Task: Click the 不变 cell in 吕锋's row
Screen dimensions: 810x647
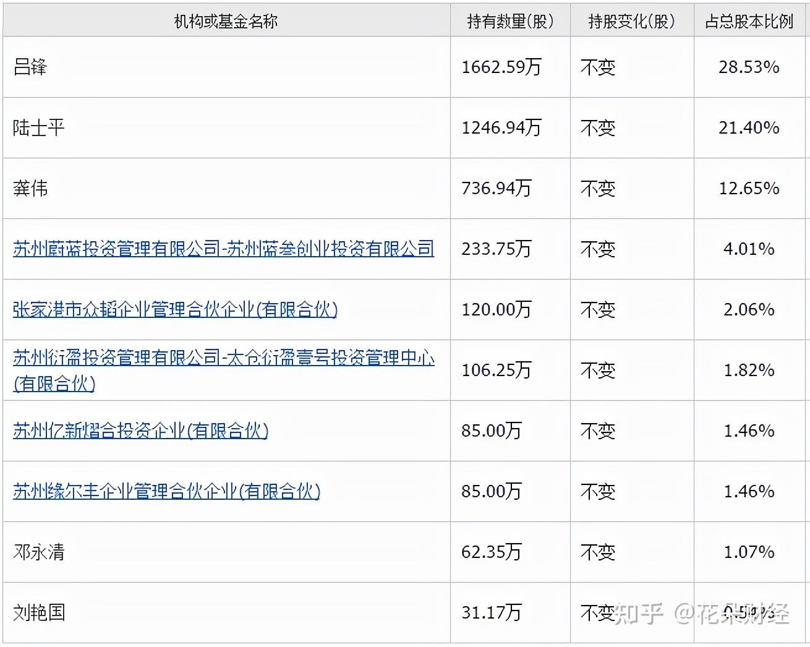Action: pyautogui.click(x=597, y=67)
